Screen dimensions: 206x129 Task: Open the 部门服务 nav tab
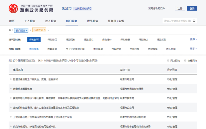[x=71, y=21]
